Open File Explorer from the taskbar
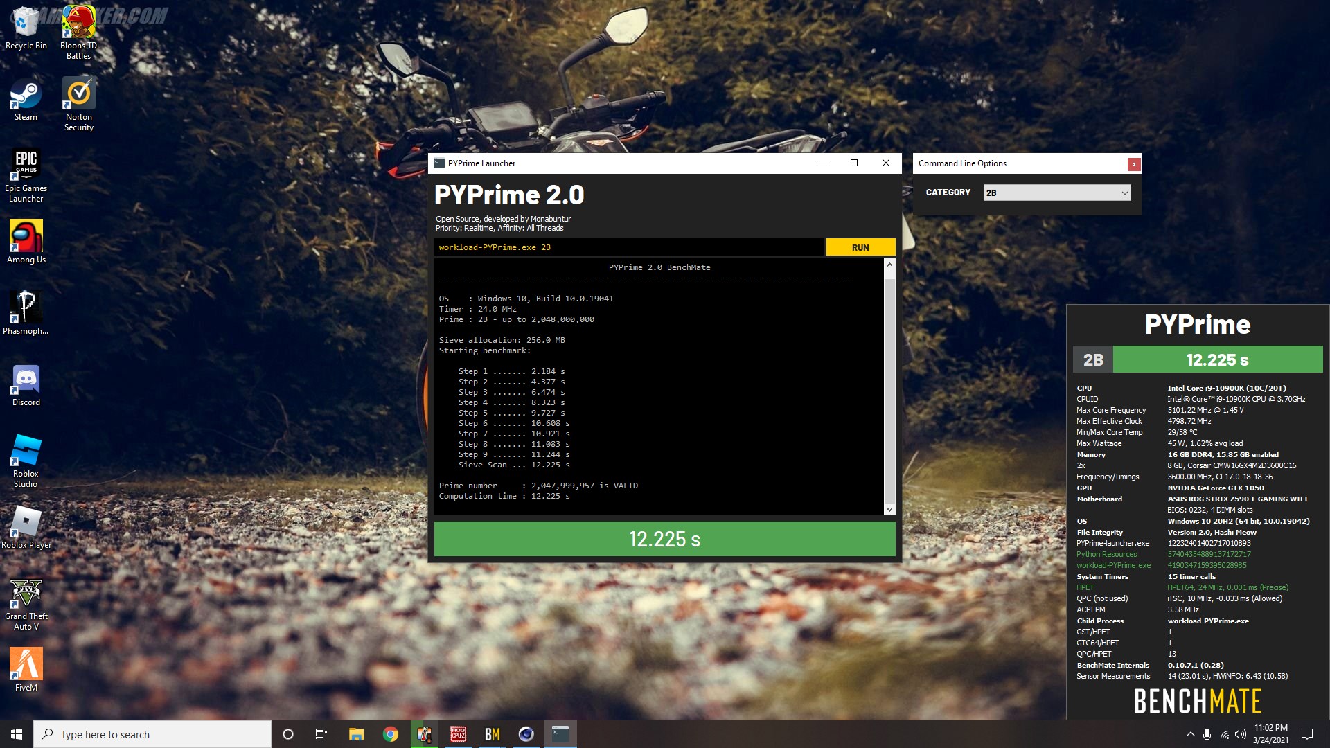Image resolution: width=1330 pixels, height=748 pixels. tap(356, 734)
